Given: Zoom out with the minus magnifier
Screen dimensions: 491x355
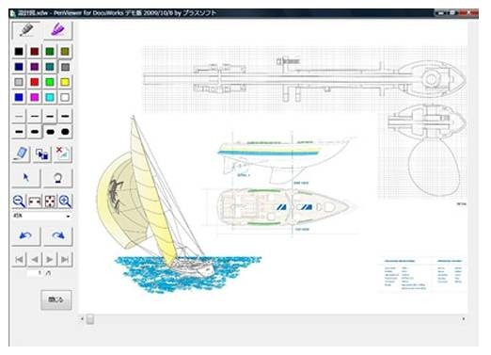Looking at the screenshot, I should pyautogui.click(x=19, y=202).
